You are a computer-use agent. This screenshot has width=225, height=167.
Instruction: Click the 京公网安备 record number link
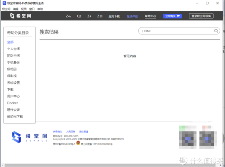point(97,144)
